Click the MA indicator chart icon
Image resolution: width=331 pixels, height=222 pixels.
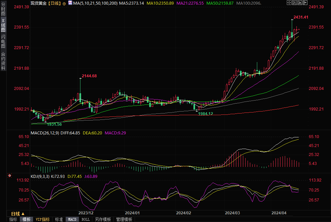point(70,3)
